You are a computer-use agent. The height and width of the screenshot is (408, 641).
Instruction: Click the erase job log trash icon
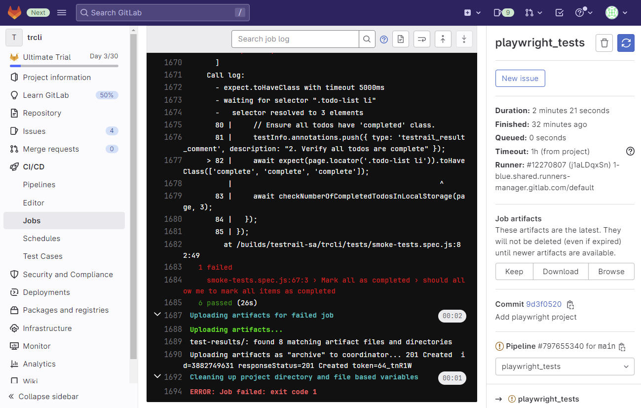click(604, 43)
